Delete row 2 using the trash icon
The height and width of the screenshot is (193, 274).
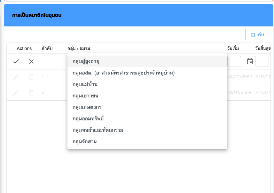click(31, 92)
